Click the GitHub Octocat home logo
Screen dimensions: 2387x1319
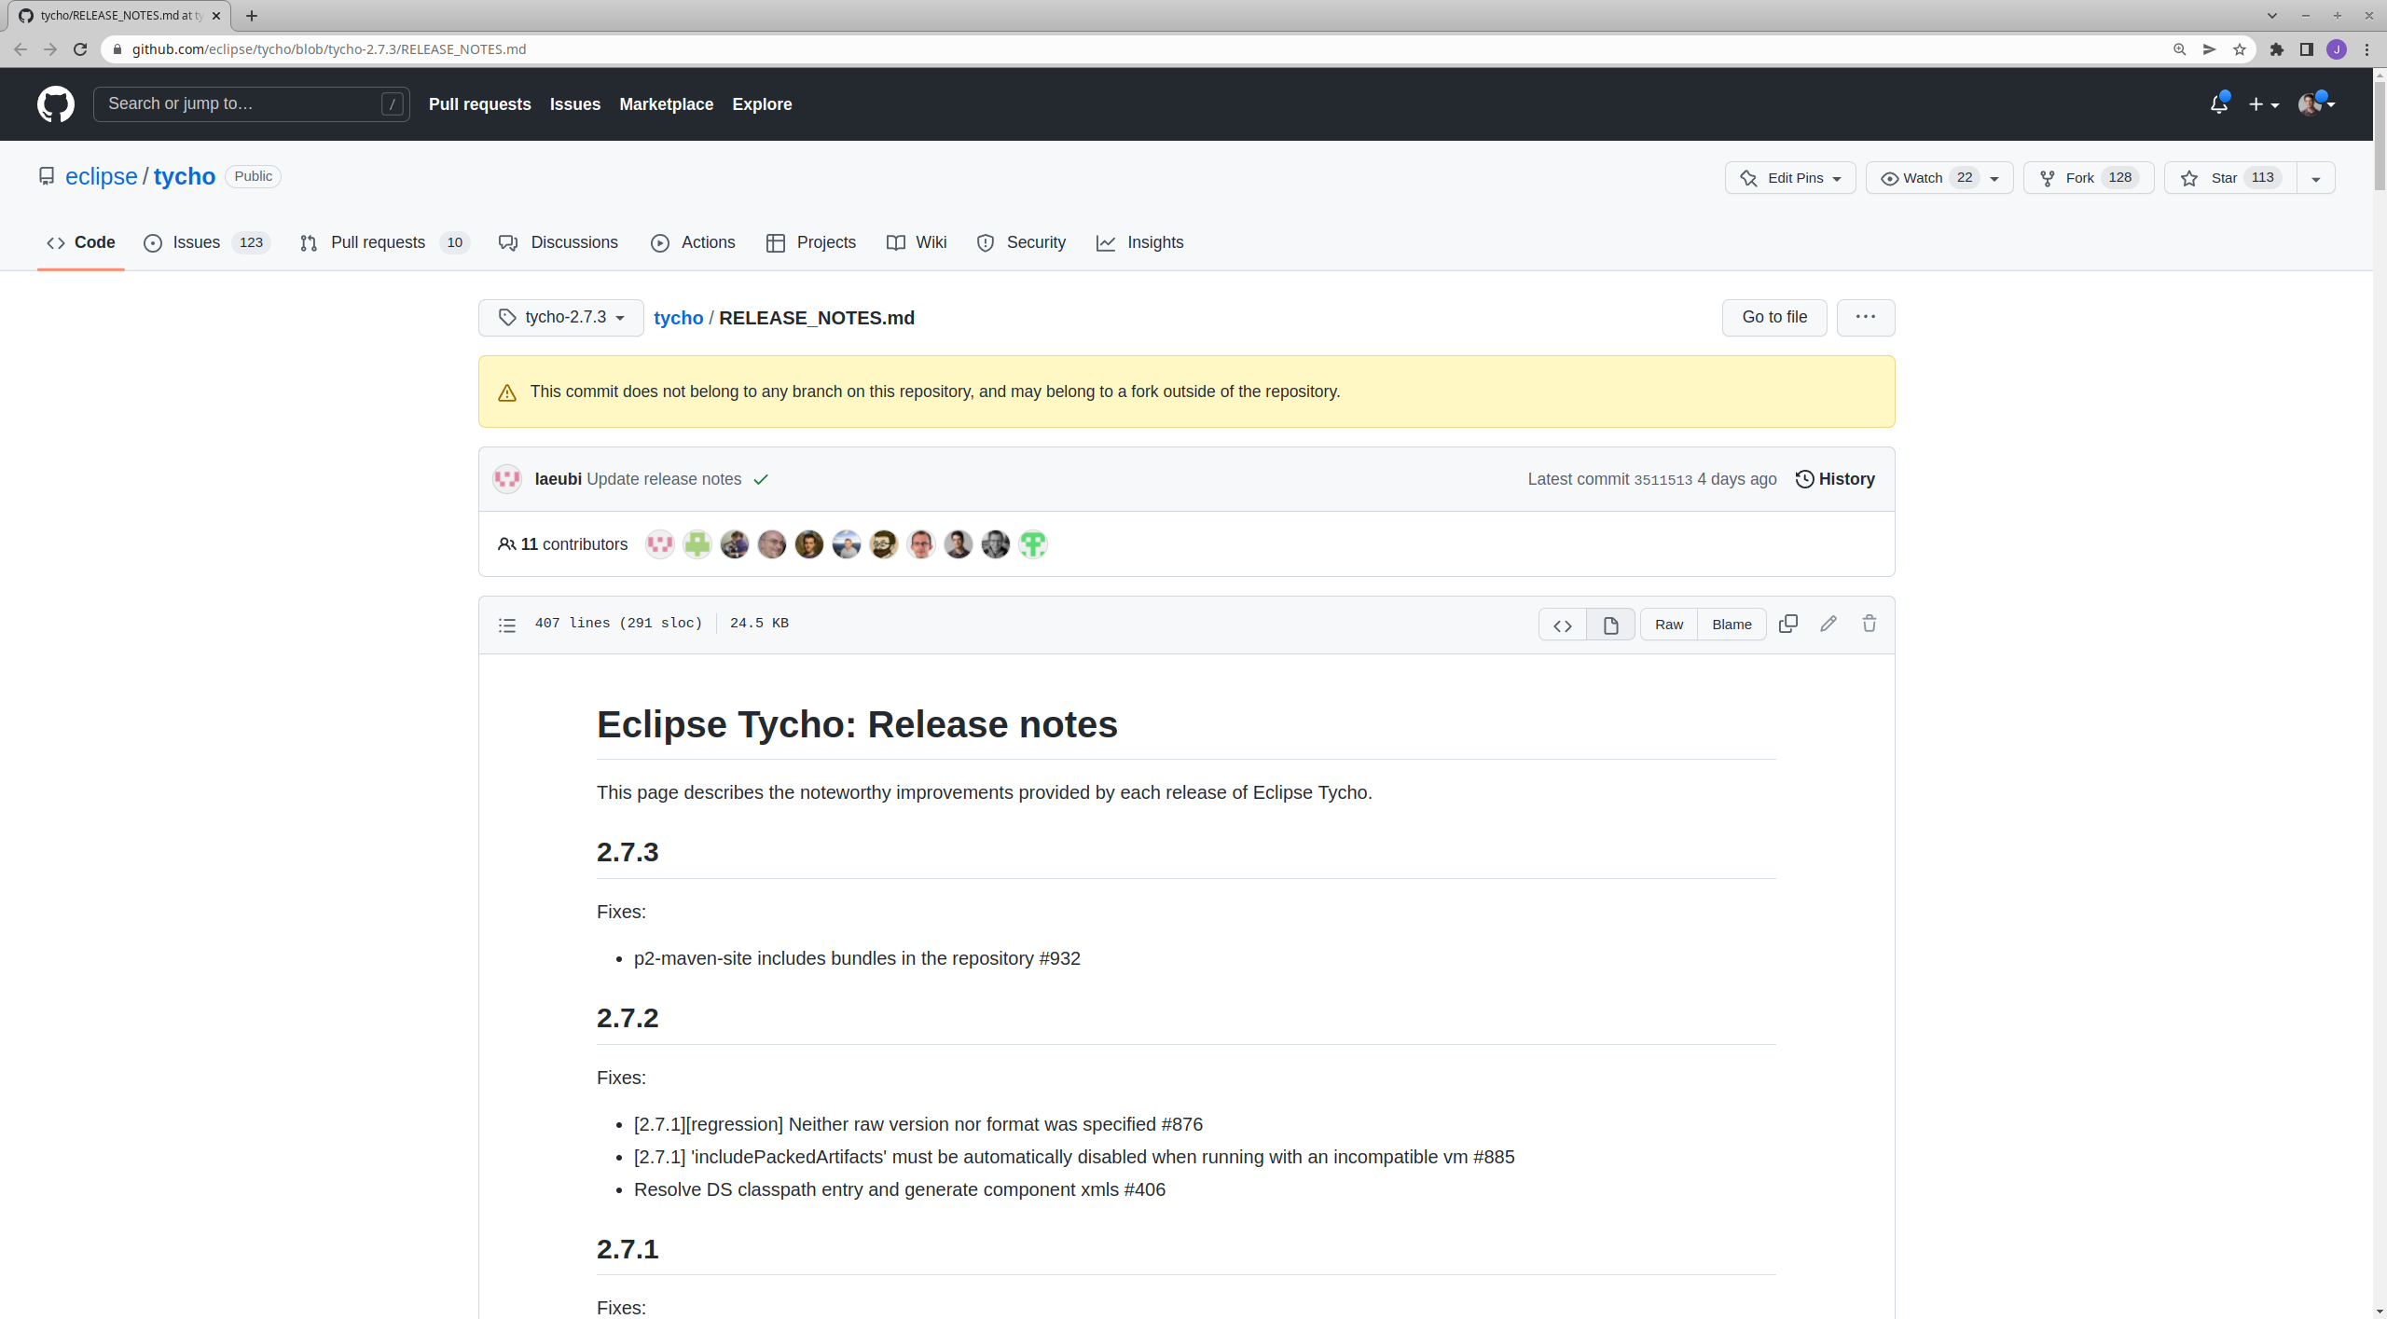click(56, 104)
